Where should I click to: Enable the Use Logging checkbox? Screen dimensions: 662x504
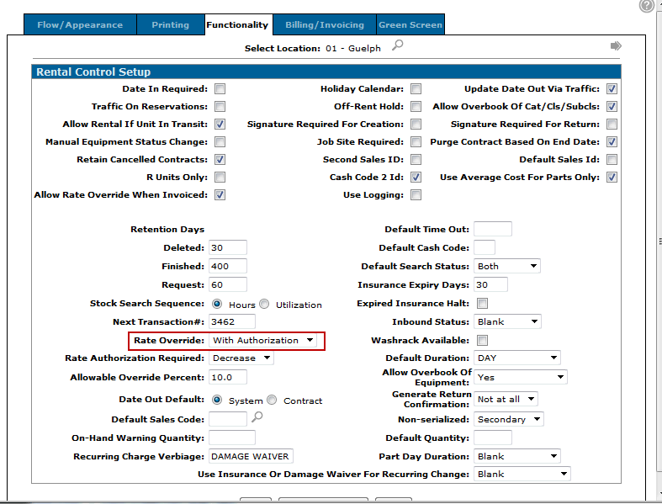click(416, 195)
